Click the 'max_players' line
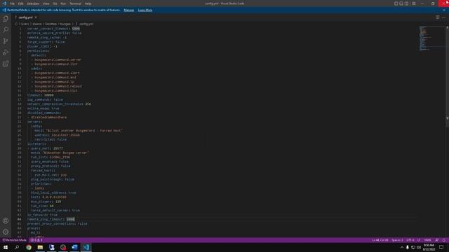This screenshot has height=252, width=449. (46, 202)
